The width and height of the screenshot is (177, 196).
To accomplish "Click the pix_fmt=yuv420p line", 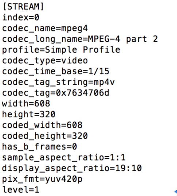I will (42, 180).
